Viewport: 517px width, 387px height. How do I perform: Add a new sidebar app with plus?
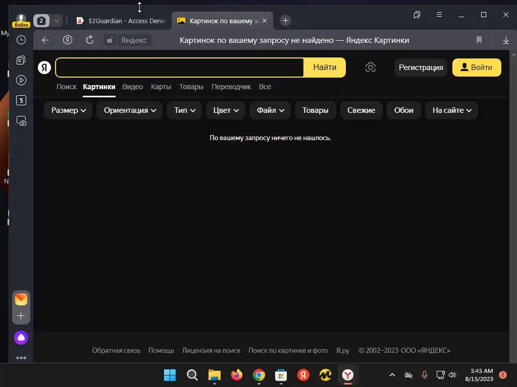21,316
